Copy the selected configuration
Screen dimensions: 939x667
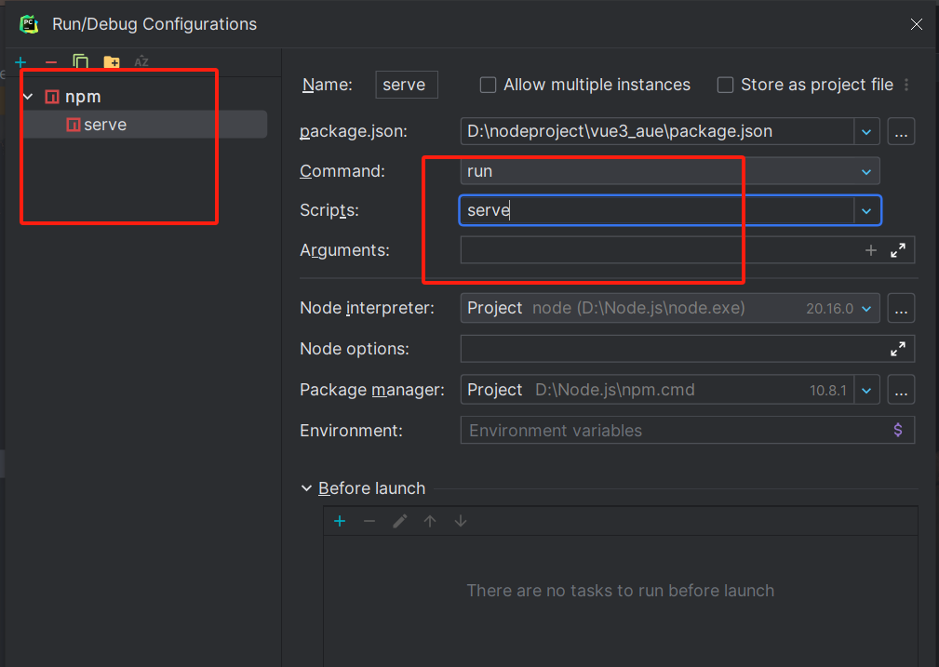coord(81,62)
